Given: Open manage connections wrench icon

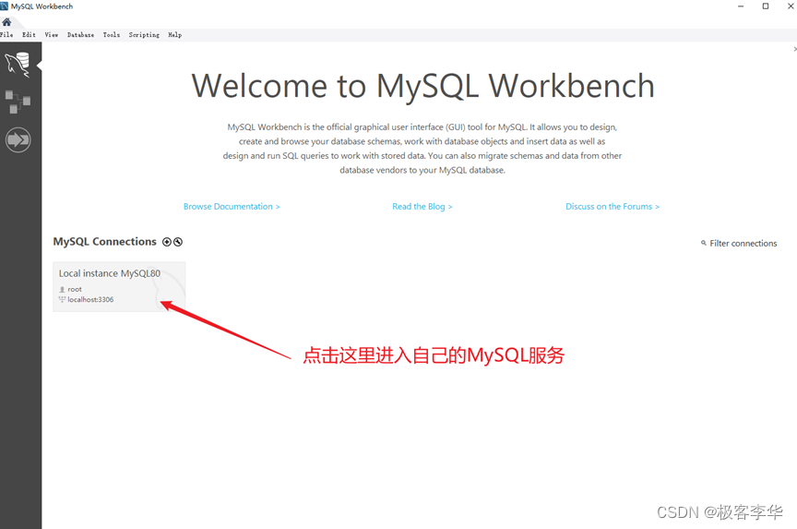Looking at the screenshot, I should (x=178, y=242).
